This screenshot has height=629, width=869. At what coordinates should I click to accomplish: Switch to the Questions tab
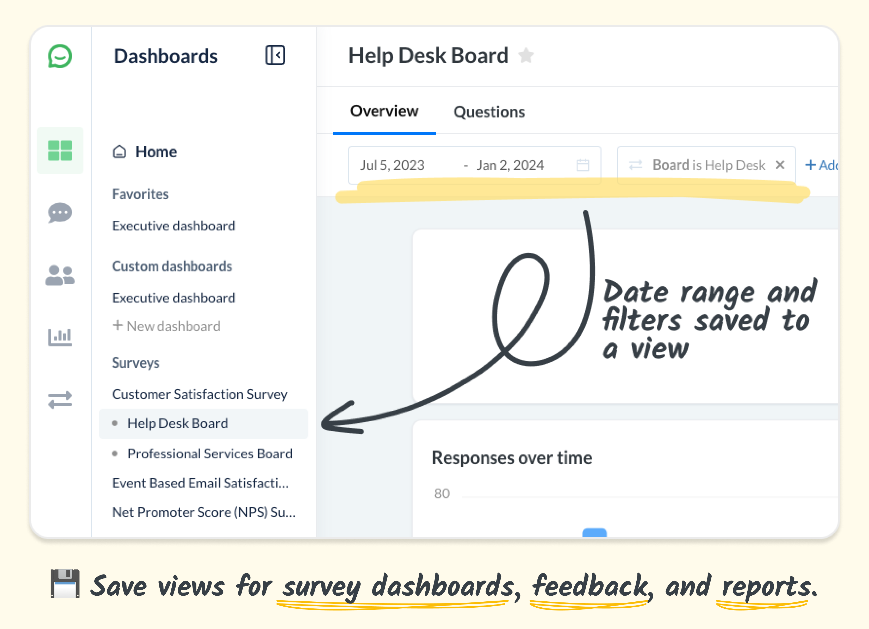(489, 112)
